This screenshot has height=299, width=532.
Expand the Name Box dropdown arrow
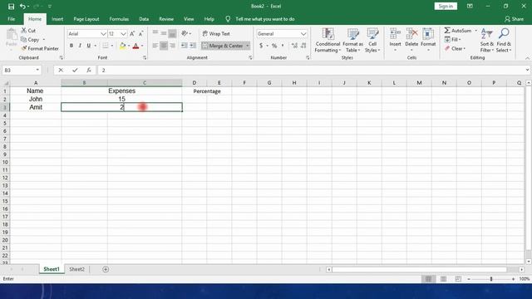37,70
